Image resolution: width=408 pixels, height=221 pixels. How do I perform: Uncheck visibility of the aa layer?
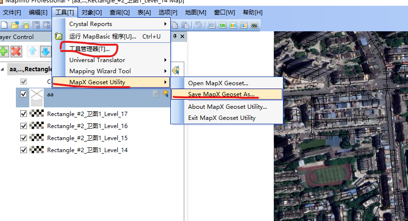[x=24, y=94]
